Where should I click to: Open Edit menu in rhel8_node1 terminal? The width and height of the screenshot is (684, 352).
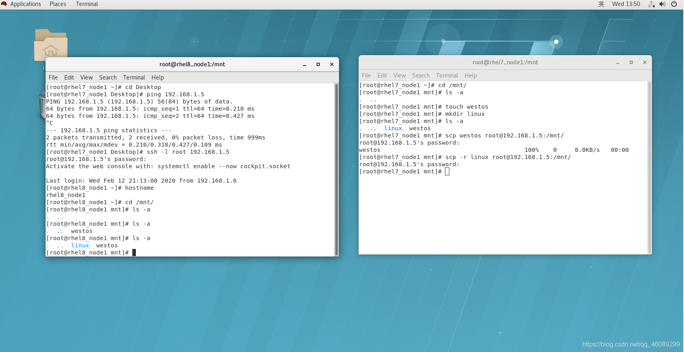pos(69,78)
